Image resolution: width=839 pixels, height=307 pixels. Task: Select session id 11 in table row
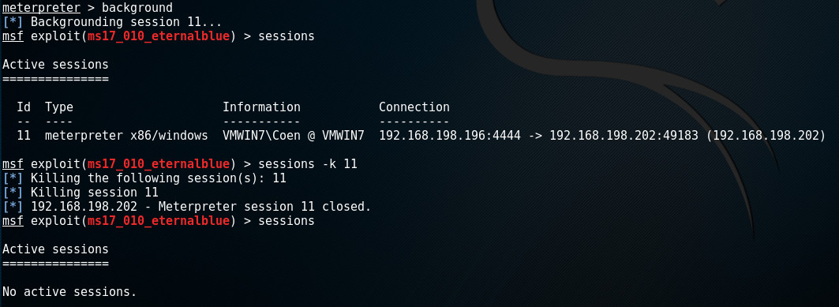tap(24, 136)
